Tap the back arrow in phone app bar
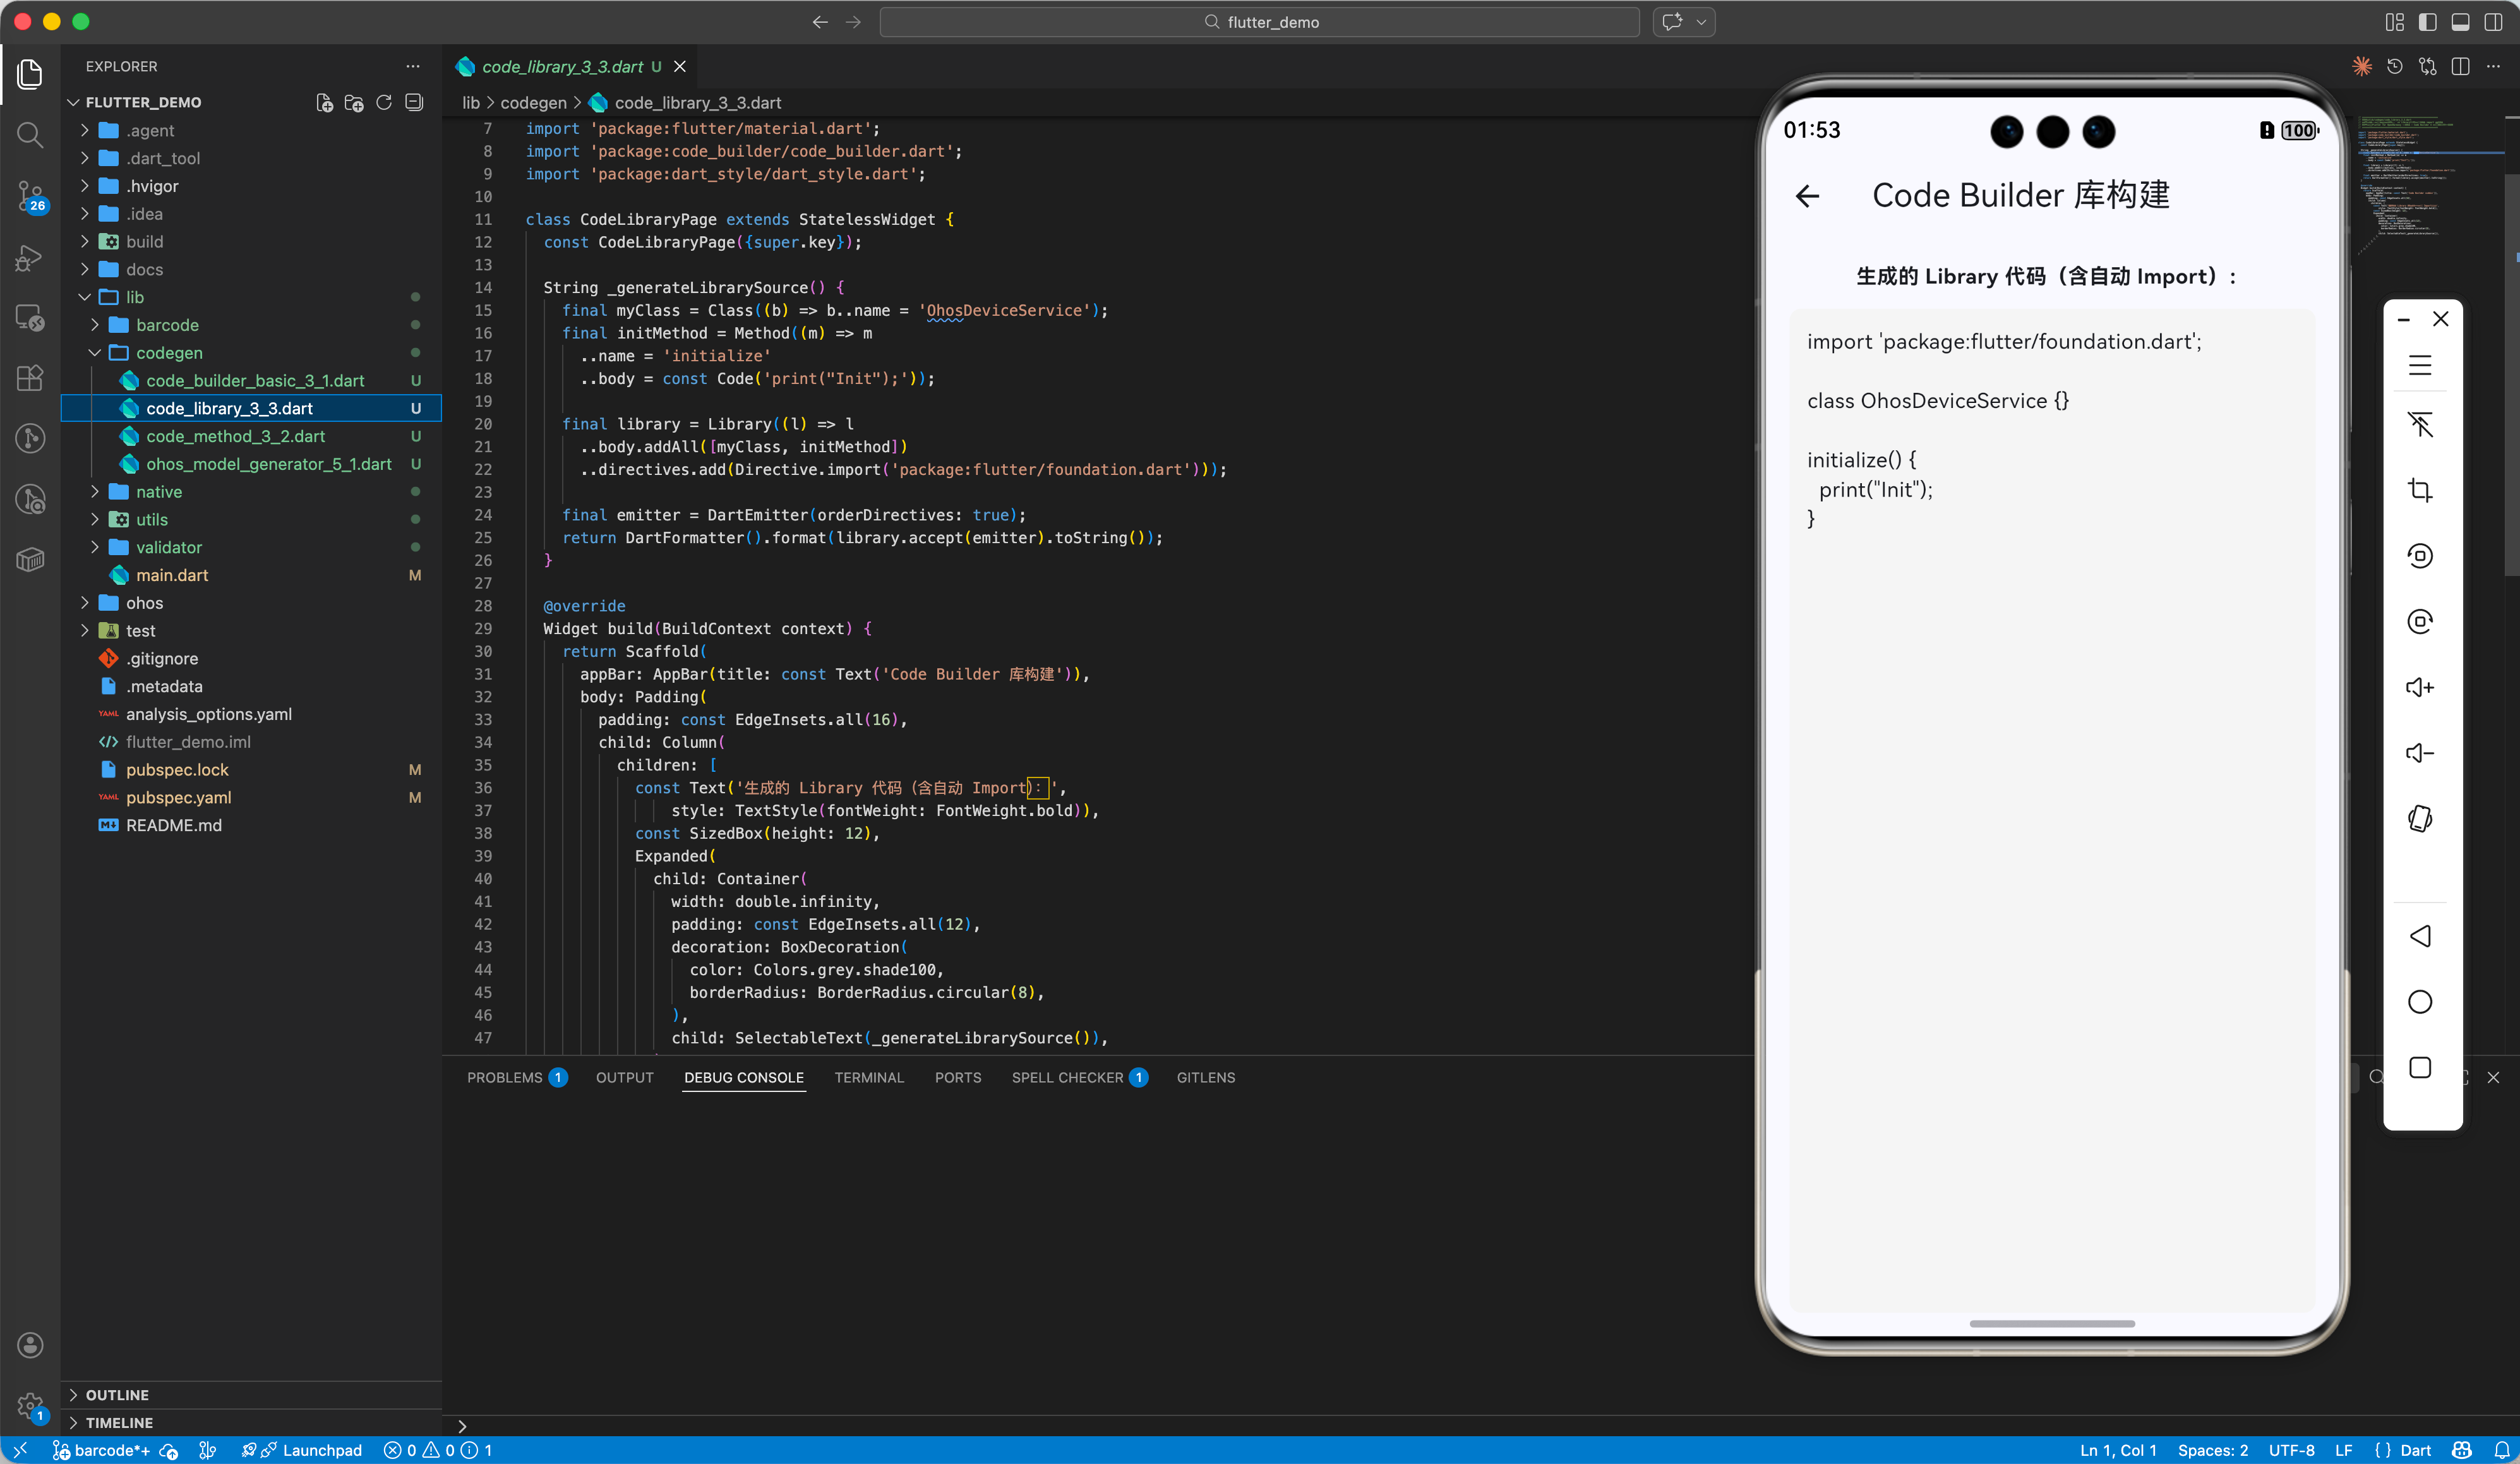 (x=1807, y=196)
